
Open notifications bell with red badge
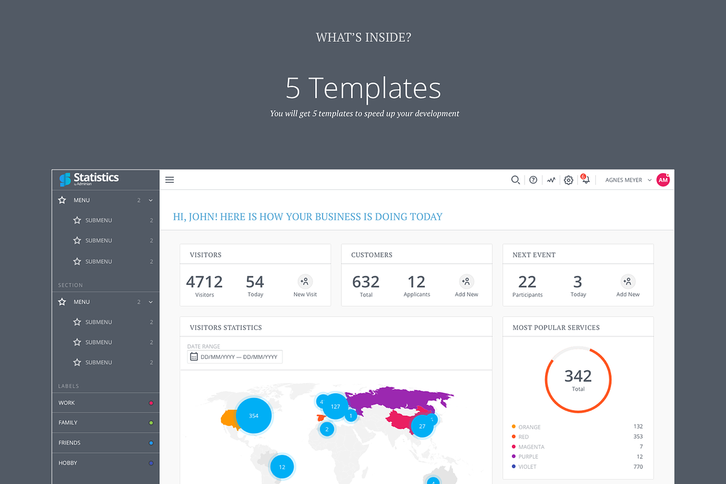(x=585, y=180)
